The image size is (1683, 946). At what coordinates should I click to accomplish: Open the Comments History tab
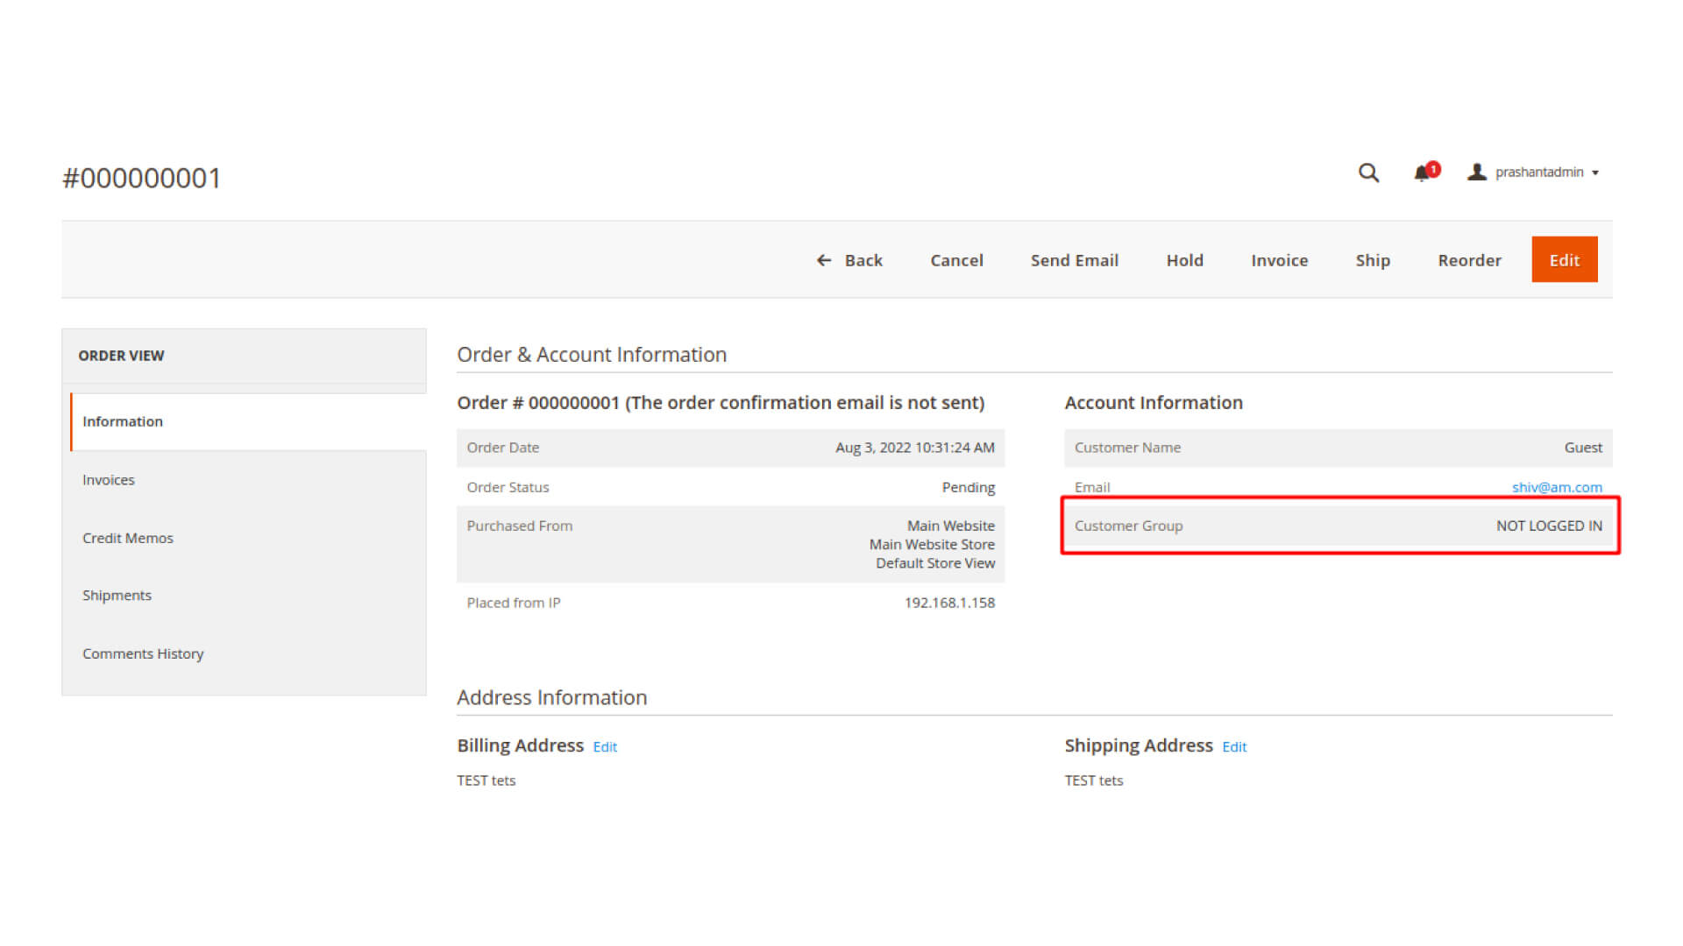(x=143, y=653)
